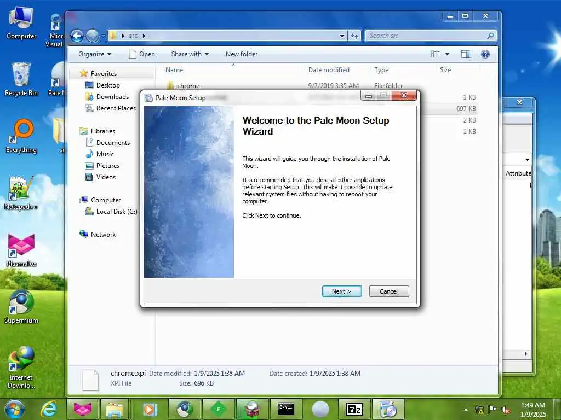Open Supermium taskbar icon
This screenshot has width=561, height=420.
185,409
